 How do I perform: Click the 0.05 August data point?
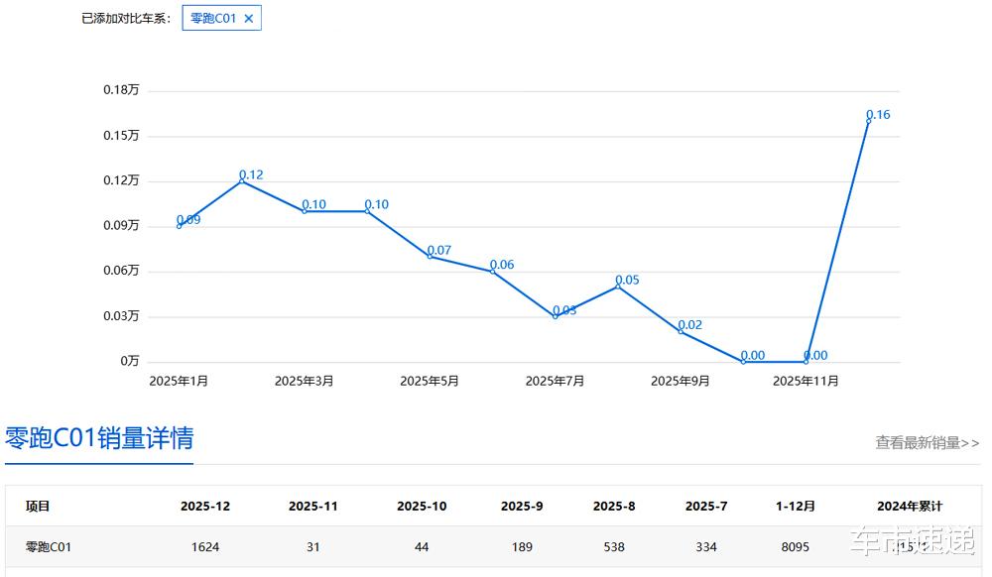(x=618, y=287)
